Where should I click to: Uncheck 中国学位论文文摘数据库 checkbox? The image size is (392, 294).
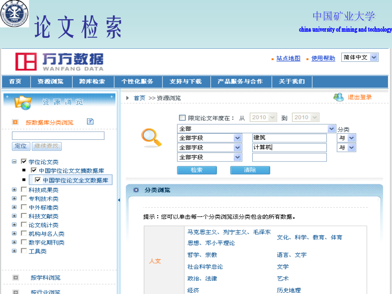34,170
